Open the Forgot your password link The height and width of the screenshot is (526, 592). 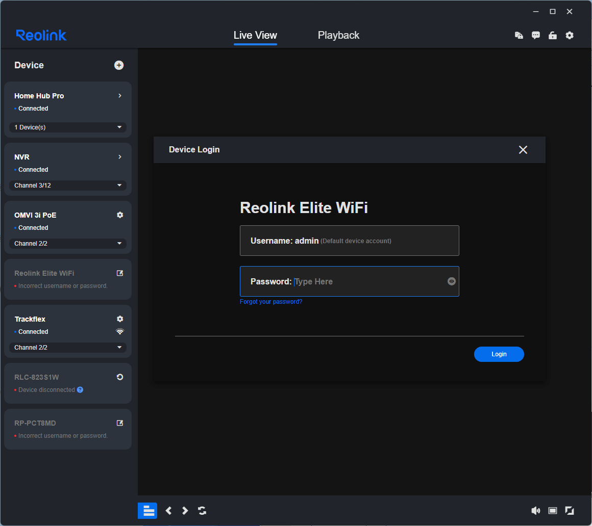[271, 302]
